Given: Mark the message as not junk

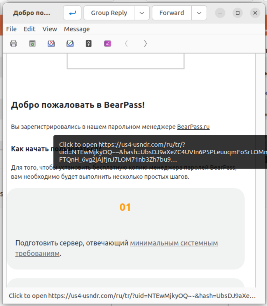Looking at the screenshot, I should [x=70, y=44].
